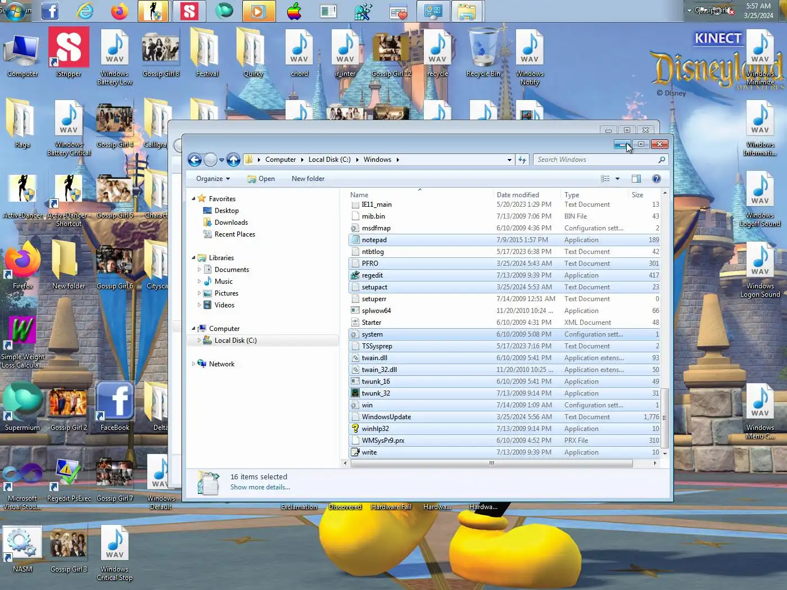Click the horizontal scrollbar in file list
This screenshot has height=590, width=787.
491,464
